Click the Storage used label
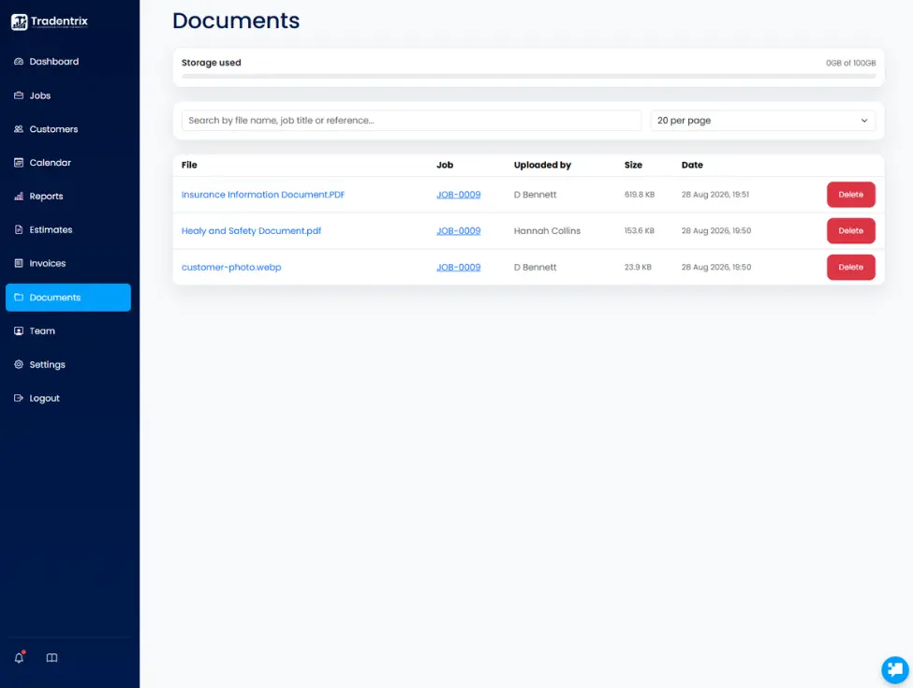 click(x=211, y=63)
